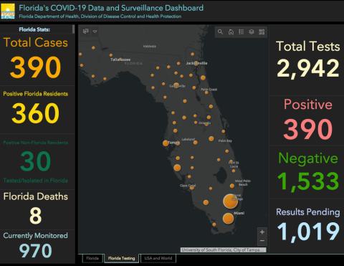
Task: Click the Valdosta map label
Action: 150,46
